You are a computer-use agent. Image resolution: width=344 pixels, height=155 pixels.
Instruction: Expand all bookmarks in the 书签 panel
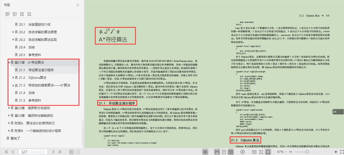(7, 14)
